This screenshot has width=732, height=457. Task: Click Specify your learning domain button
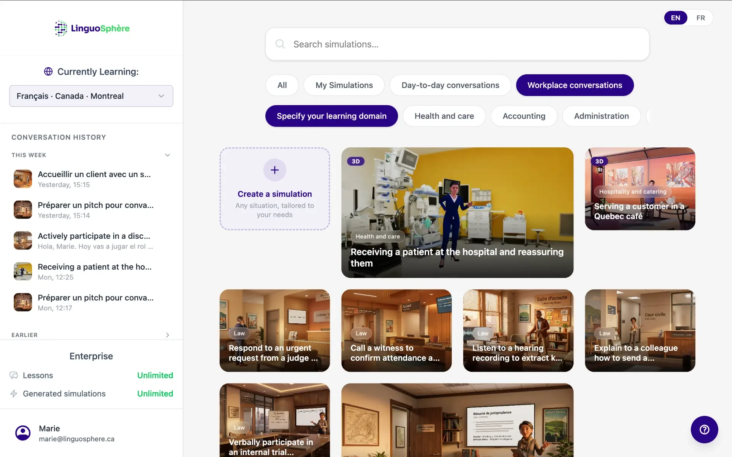point(332,116)
